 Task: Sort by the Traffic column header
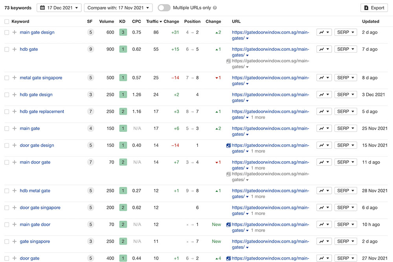coord(154,22)
